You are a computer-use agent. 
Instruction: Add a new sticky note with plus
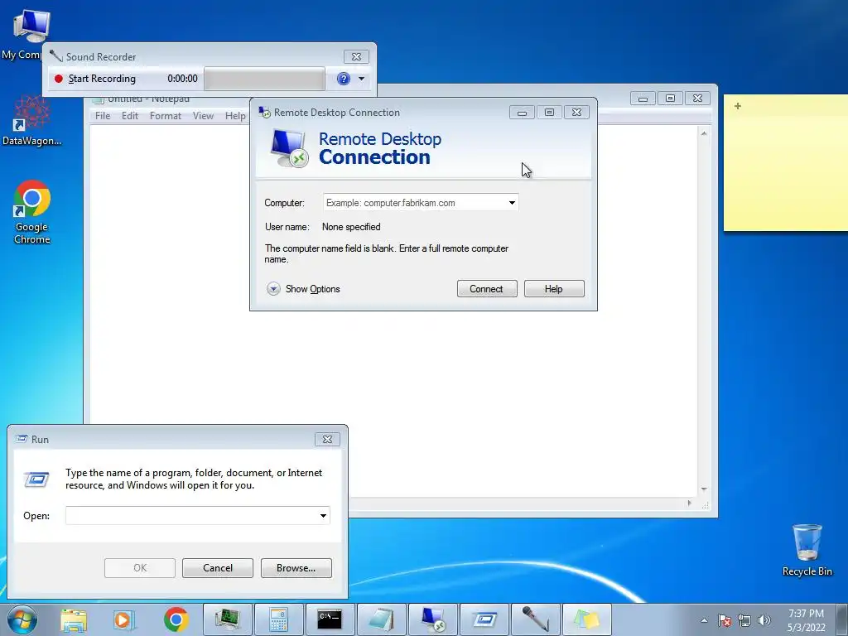(738, 106)
